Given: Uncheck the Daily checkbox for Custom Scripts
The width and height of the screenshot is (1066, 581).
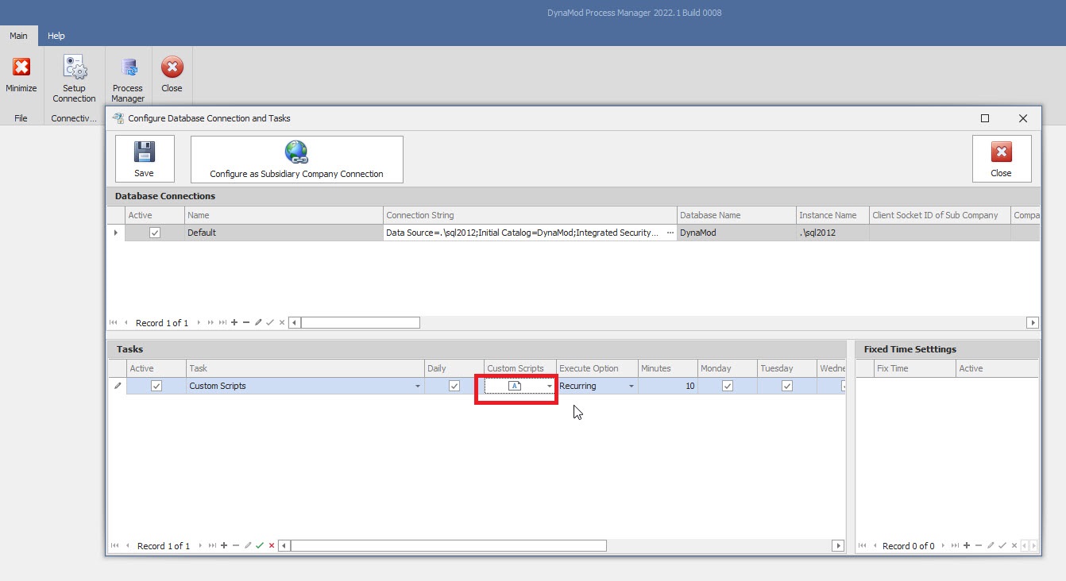Looking at the screenshot, I should tap(454, 386).
